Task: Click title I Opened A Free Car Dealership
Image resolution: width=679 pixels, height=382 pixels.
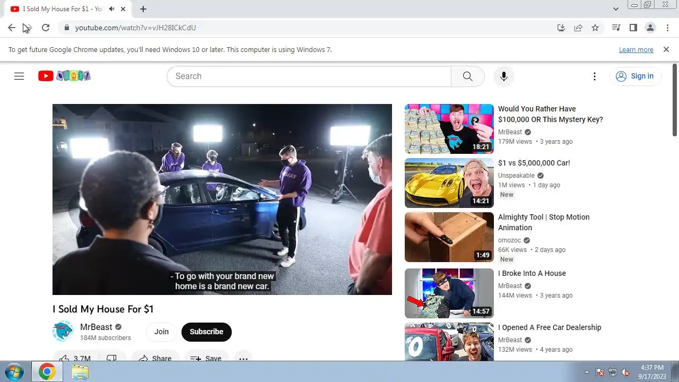Action: tap(550, 327)
